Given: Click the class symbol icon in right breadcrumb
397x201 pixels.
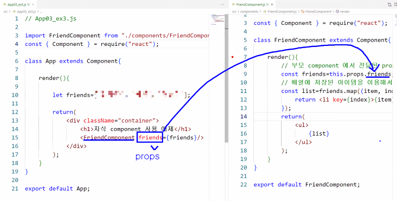Looking at the screenshot, I should pyautogui.click(x=303, y=11).
